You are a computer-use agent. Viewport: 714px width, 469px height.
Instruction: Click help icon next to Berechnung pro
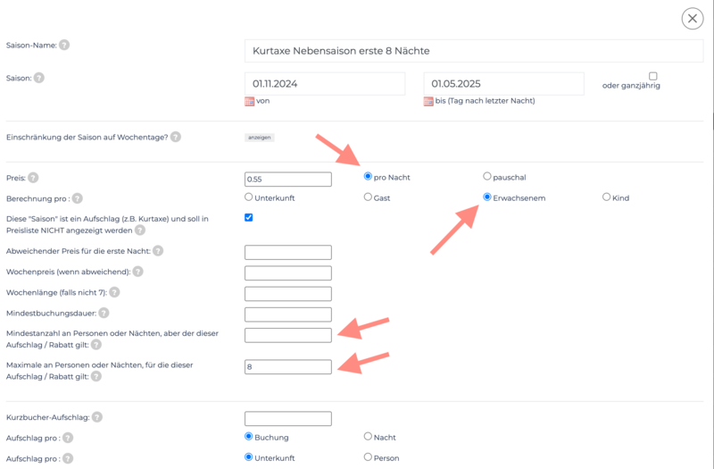click(77, 198)
